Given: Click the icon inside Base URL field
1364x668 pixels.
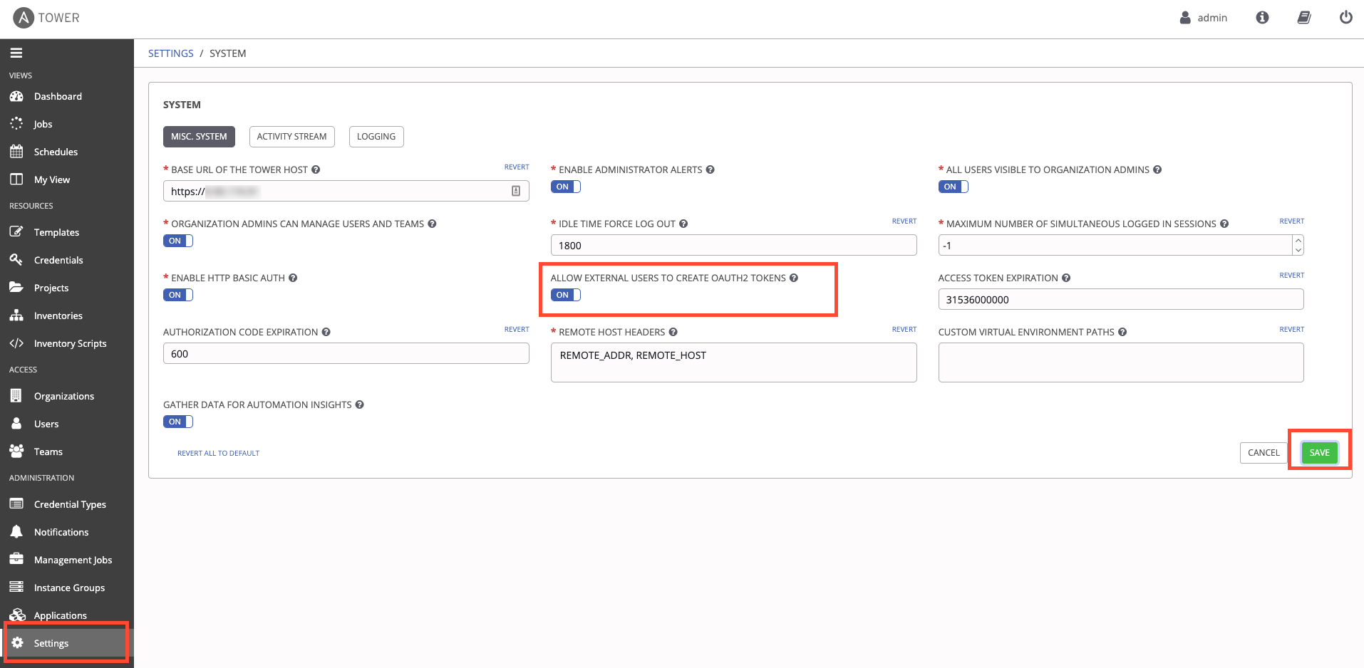Looking at the screenshot, I should coord(515,191).
